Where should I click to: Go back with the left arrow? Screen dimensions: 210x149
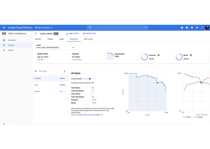coord(36,33)
